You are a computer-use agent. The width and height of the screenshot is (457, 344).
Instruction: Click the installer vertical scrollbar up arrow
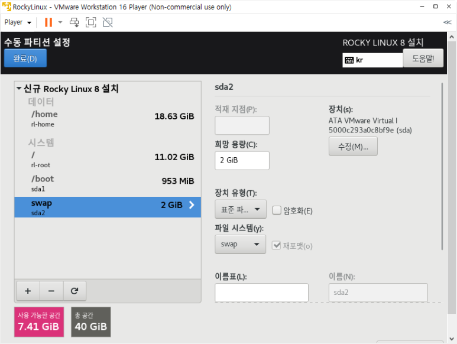coord(452,37)
